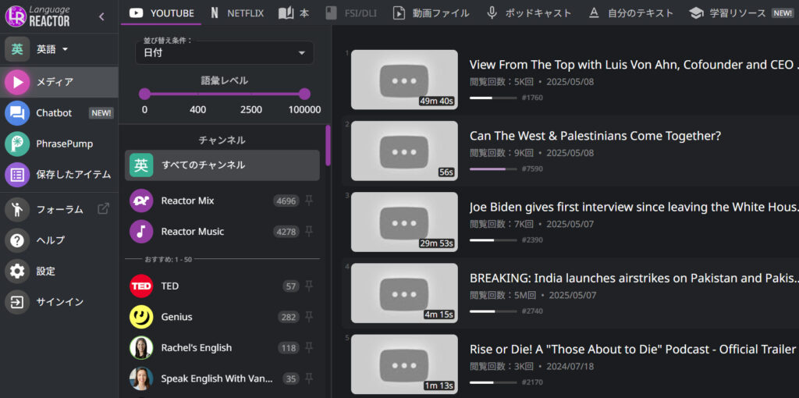This screenshot has height=398, width=799.
Task: Select Speak English With Van... channel
Action: (222, 378)
